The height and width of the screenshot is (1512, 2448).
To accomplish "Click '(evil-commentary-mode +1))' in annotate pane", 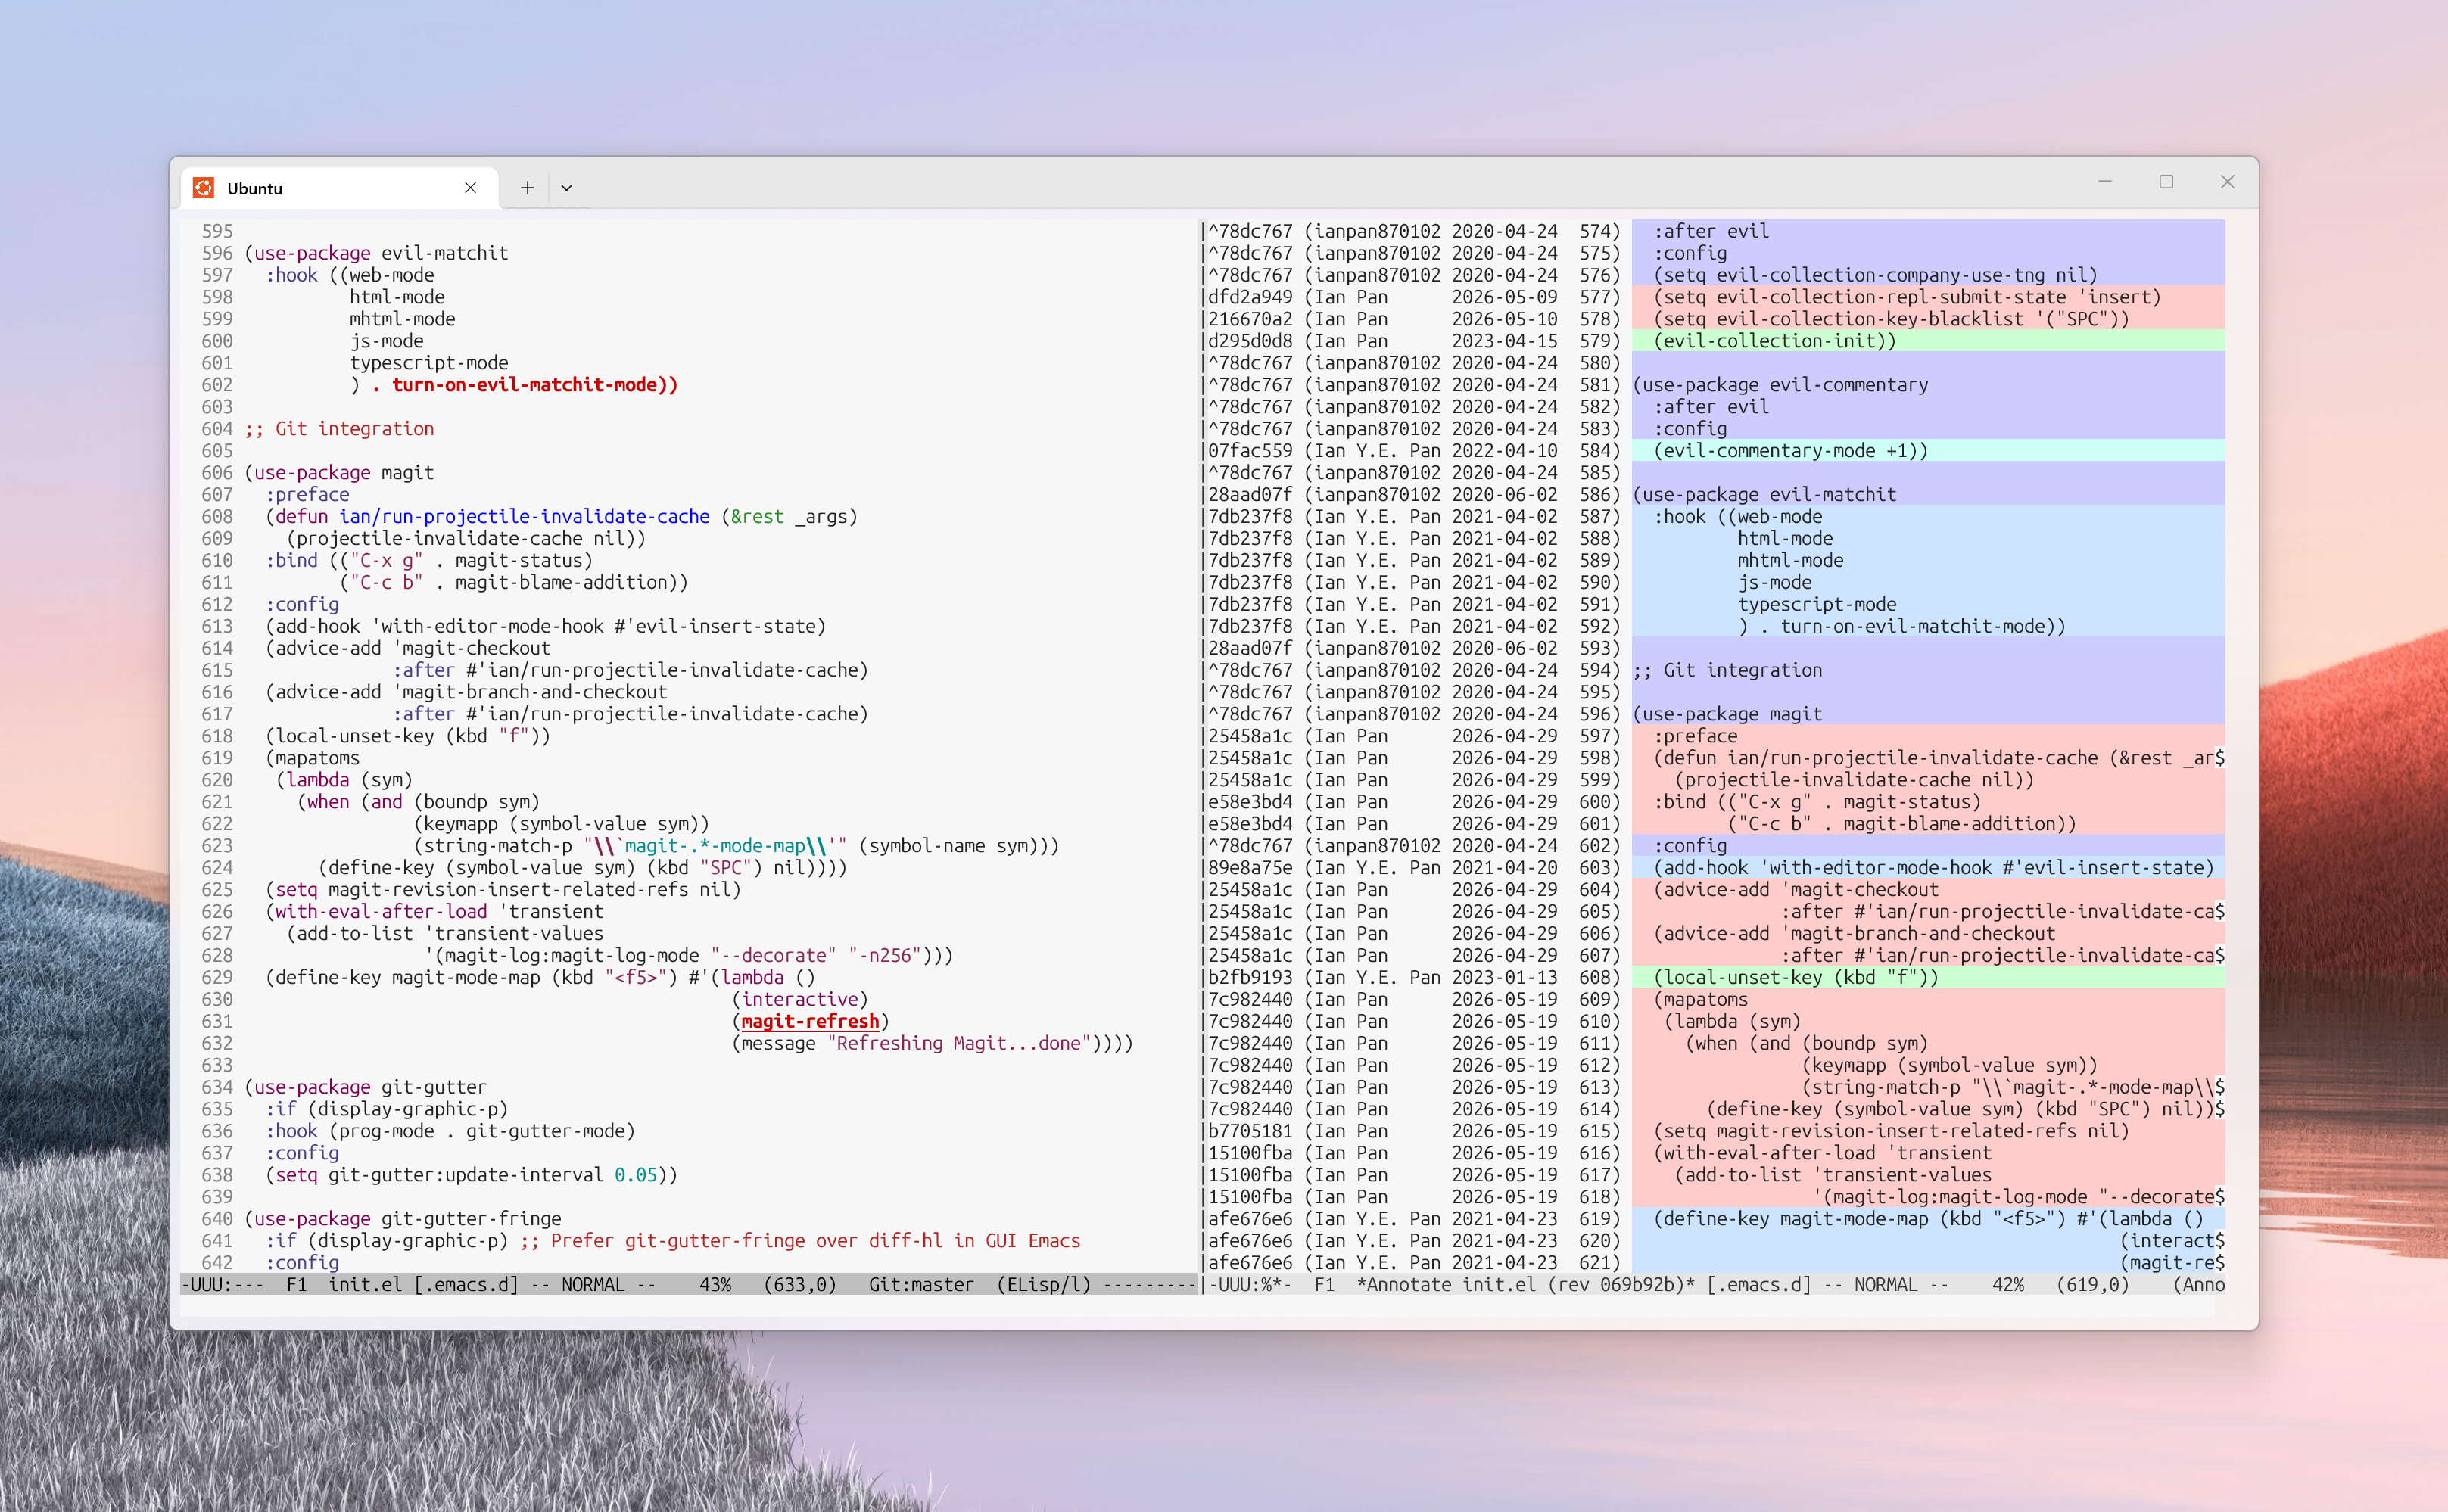I will (x=1791, y=452).
